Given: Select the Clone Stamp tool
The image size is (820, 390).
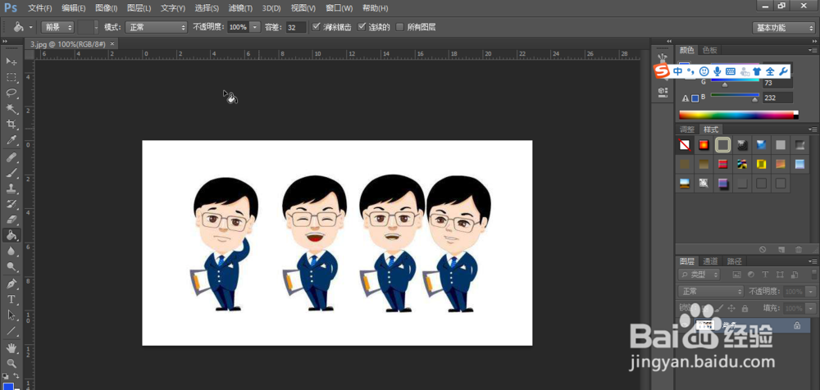Looking at the screenshot, I should point(11,188).
